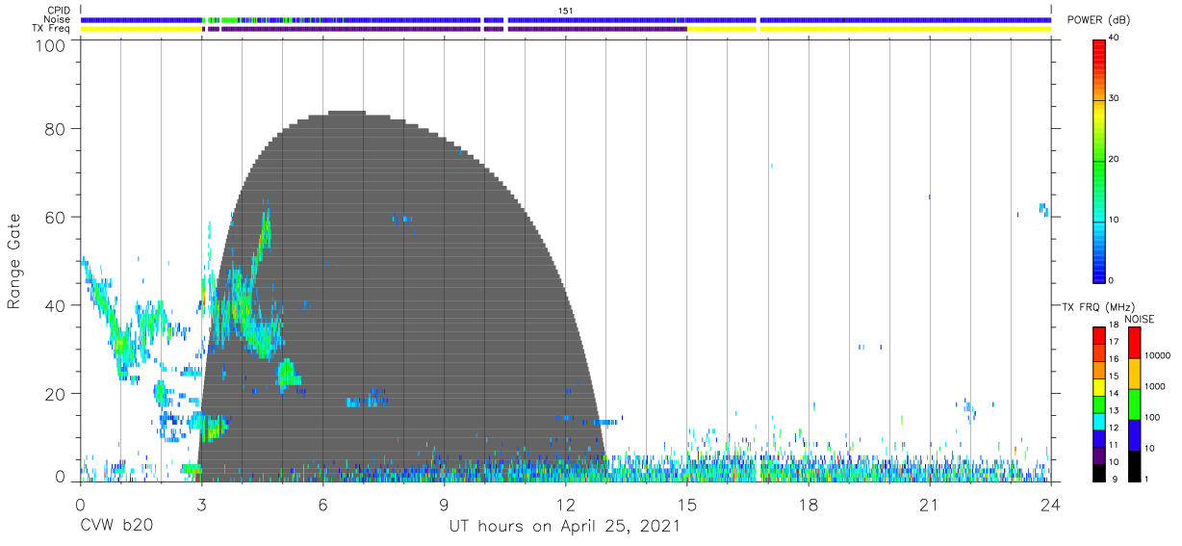Click the 'Noise' row label at top
This screenshot has width=1182, height=546.
click(58, 19)
